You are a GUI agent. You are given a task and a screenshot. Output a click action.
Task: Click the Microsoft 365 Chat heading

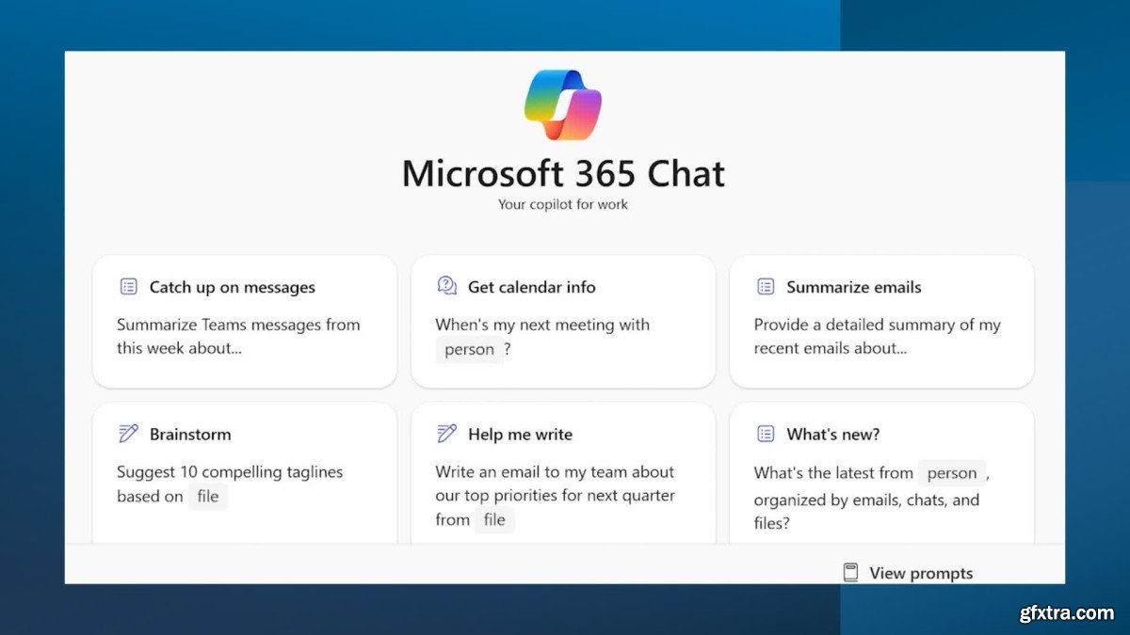pos(563,174)
